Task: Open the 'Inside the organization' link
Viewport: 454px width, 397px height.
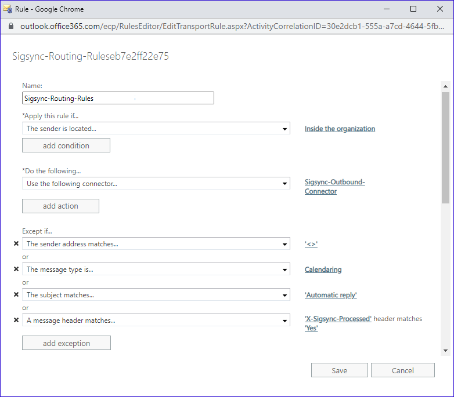Action: [340, 129]
